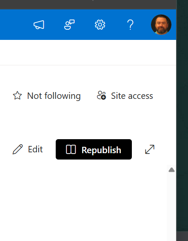Open Site access text link

point(132,96)
